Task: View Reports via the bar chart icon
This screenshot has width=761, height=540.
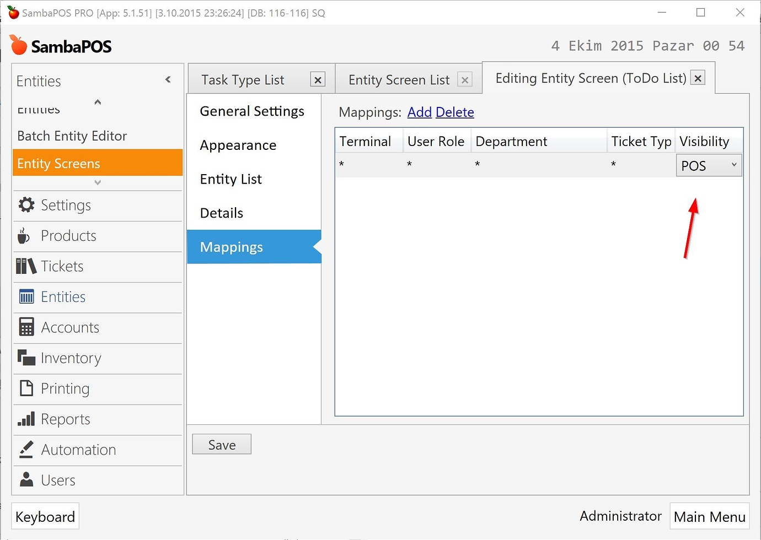Action: (26, 419)
